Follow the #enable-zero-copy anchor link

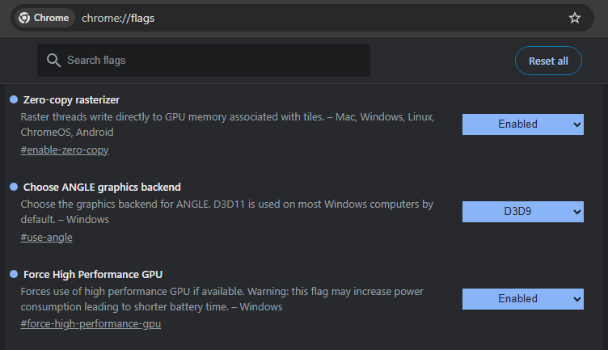(x=65, y=150)
